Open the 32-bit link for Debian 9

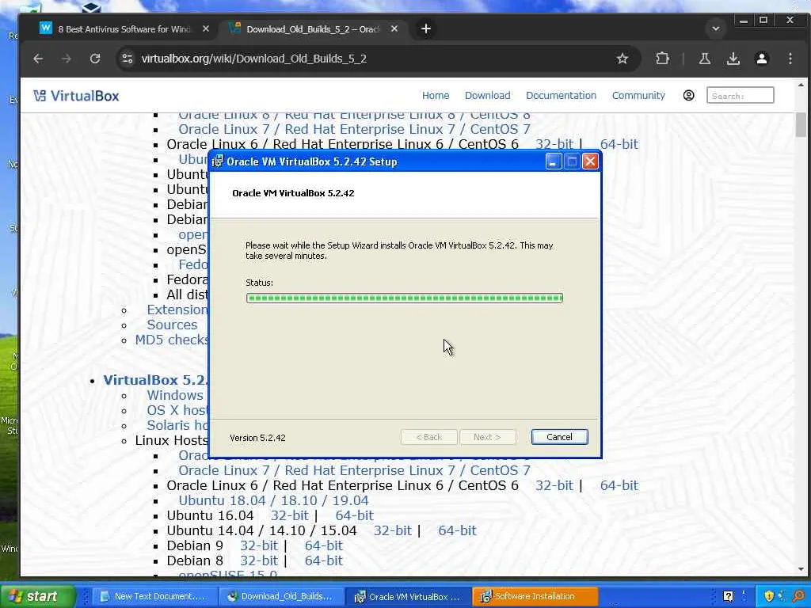(x=259, y=545)
